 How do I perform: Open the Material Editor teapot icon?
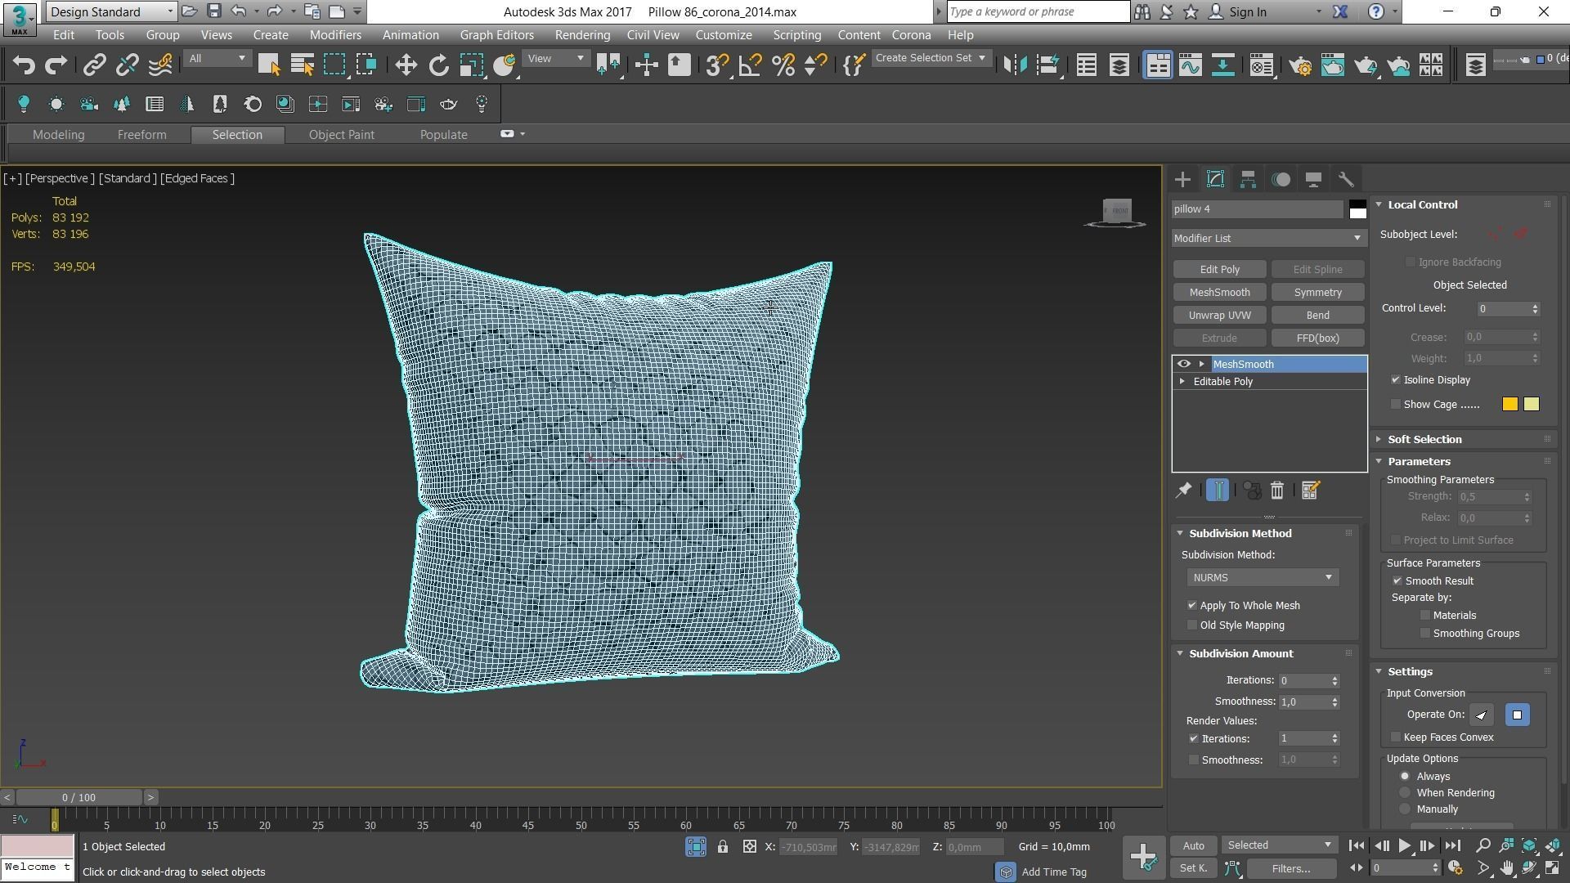click(1262, 65)
